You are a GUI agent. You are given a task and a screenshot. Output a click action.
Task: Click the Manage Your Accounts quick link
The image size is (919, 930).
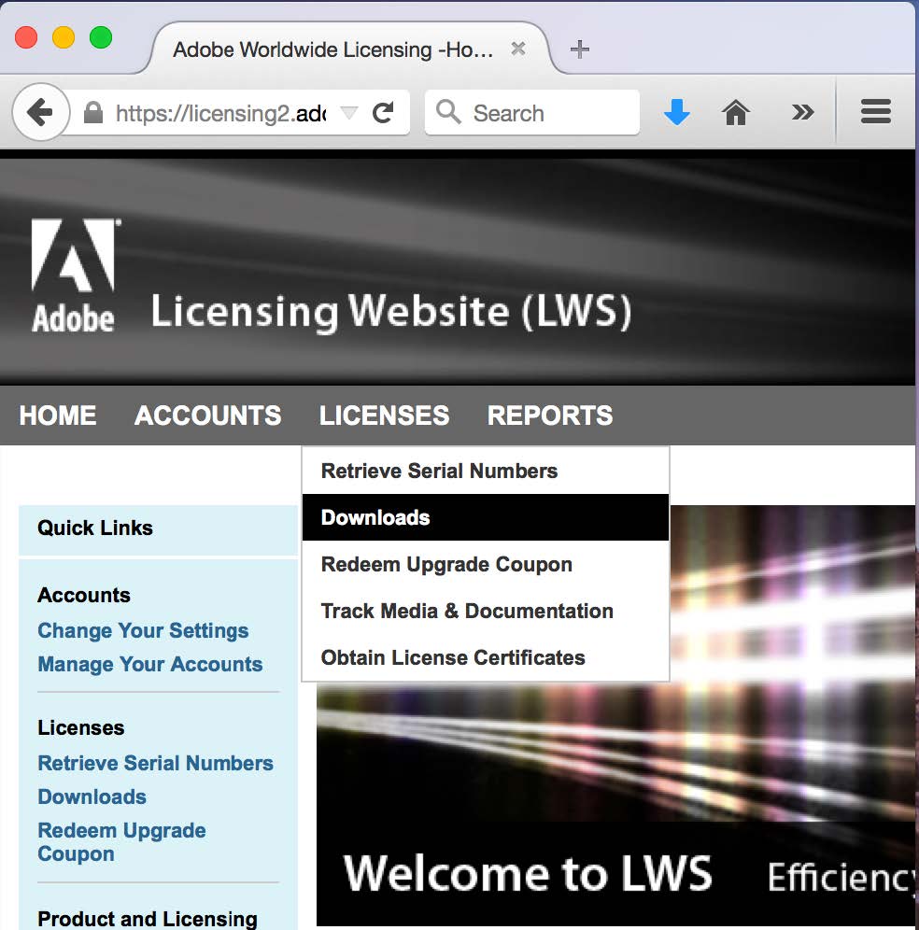click(x=150, y=664)
